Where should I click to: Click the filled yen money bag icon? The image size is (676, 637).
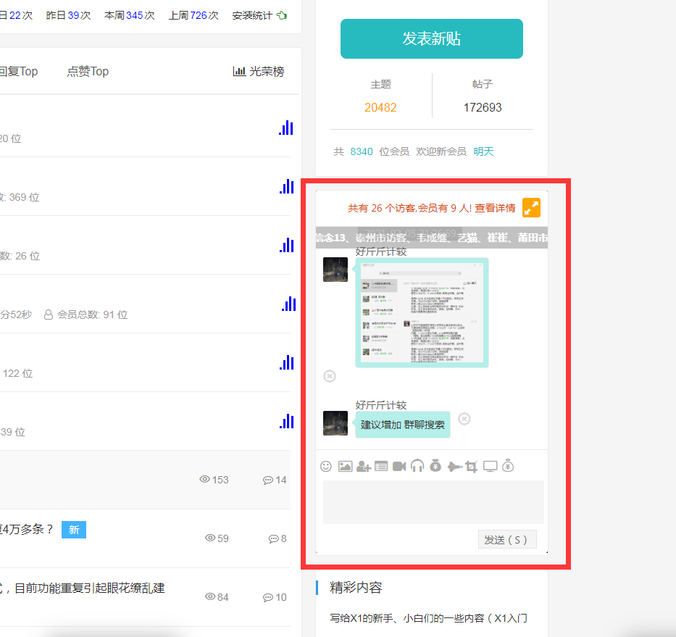click(x=435, y=467)
